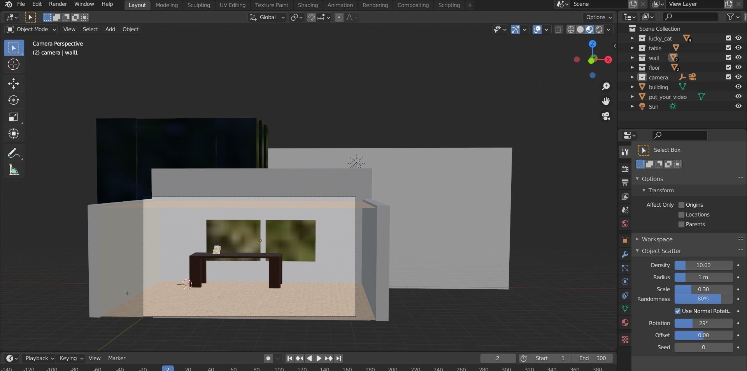Open the Object Data properties tab
Viewport: 747px width, 371px height.
pos(625,309)
